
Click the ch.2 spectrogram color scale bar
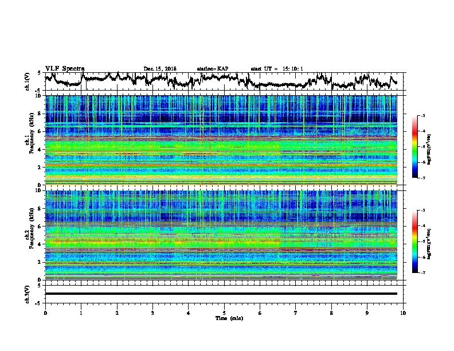pyautogui.click(x=414, y=241)
